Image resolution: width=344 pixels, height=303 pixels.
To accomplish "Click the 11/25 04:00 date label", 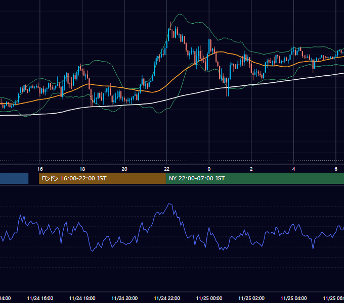I will 294,298.
